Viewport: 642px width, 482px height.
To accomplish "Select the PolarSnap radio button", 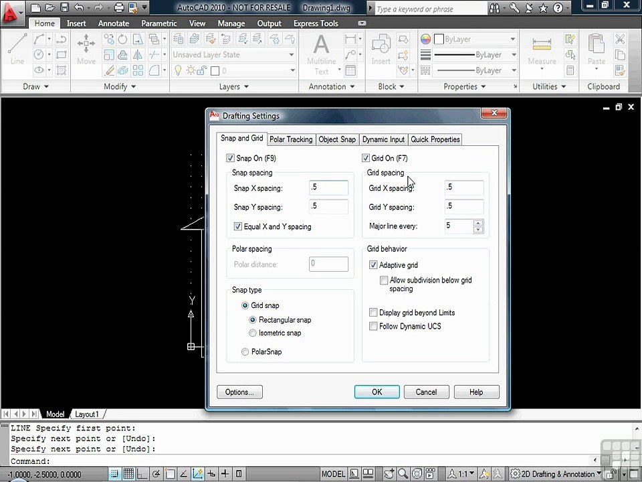I will [x=245, y=351].
